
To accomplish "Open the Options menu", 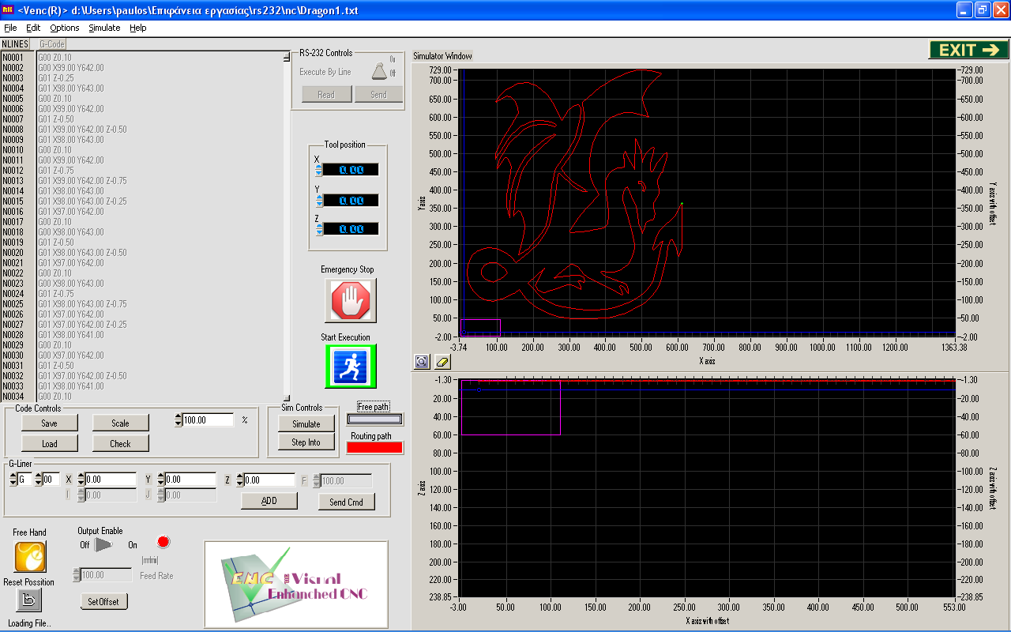I will pyautogui.click(x=65, y=28).
